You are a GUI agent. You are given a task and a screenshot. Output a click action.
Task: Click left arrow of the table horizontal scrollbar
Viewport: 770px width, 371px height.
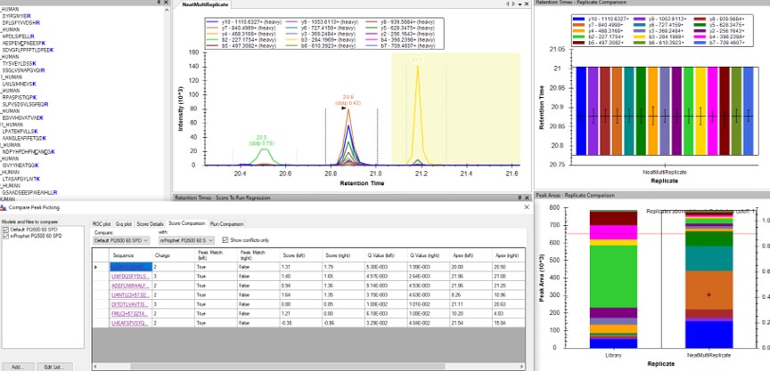(x=95, y=366)
